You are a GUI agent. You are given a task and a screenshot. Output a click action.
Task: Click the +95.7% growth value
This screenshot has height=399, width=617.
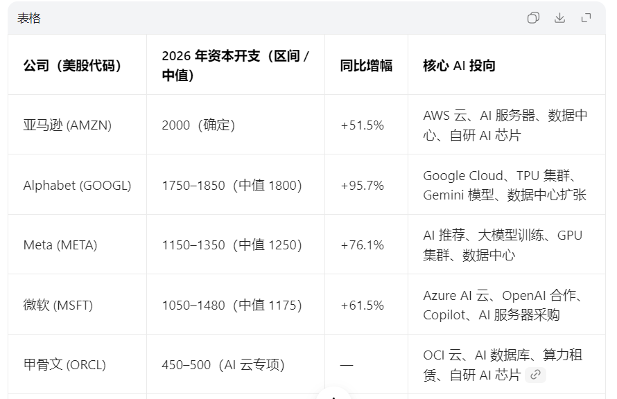tap(362, 185)
